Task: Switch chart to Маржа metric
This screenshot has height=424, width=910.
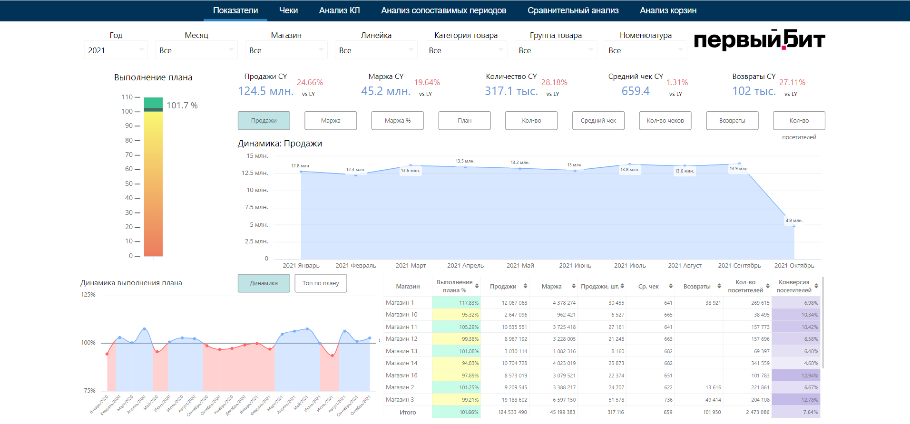Action: [x=331, y=120]
